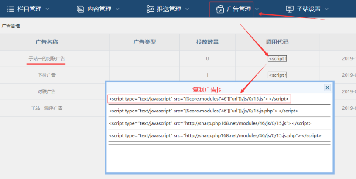Open the 子站一的对联广告 entry
Screen dimensions: 356x179
click(46, 58)
